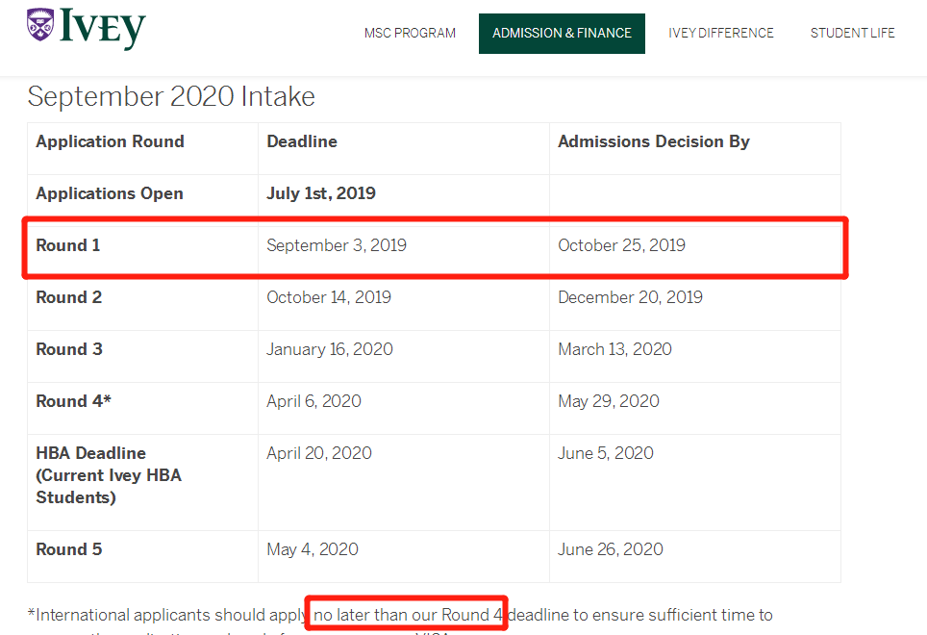Click the 'Round 4*' row label
Image resolution: width=927 pixels, height=635 pixels.
tap(73, 401)
